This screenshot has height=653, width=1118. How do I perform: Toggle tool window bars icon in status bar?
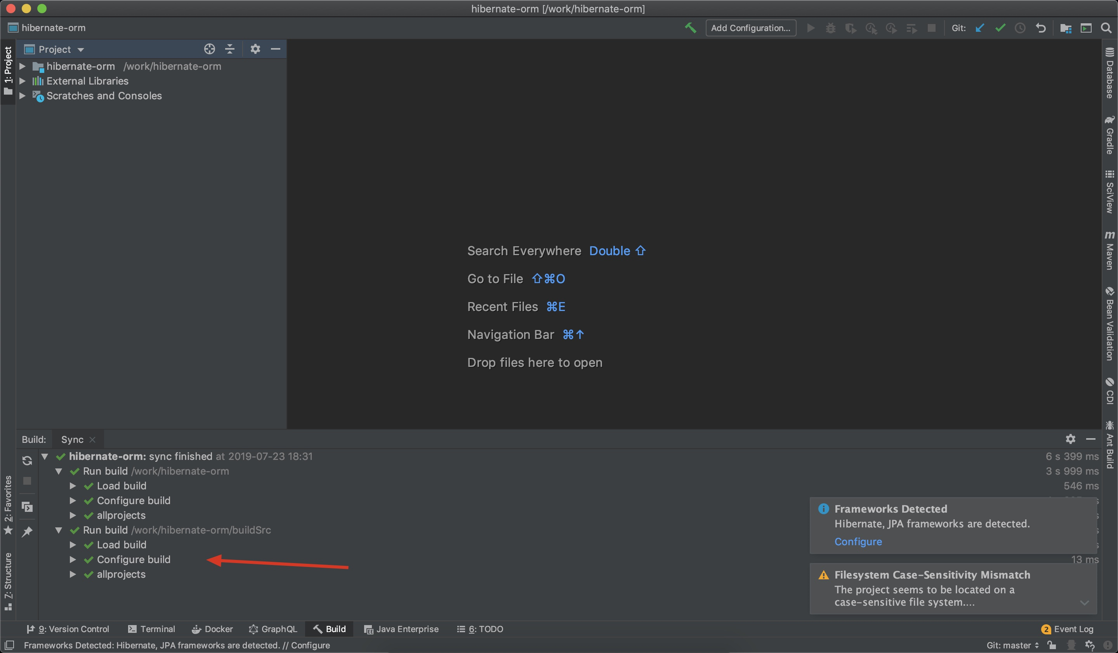(9, 645)
